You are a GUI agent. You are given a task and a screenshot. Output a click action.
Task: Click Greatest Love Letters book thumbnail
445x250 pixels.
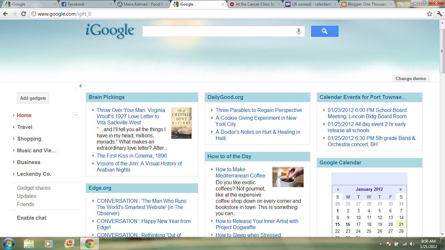point(181,123)
